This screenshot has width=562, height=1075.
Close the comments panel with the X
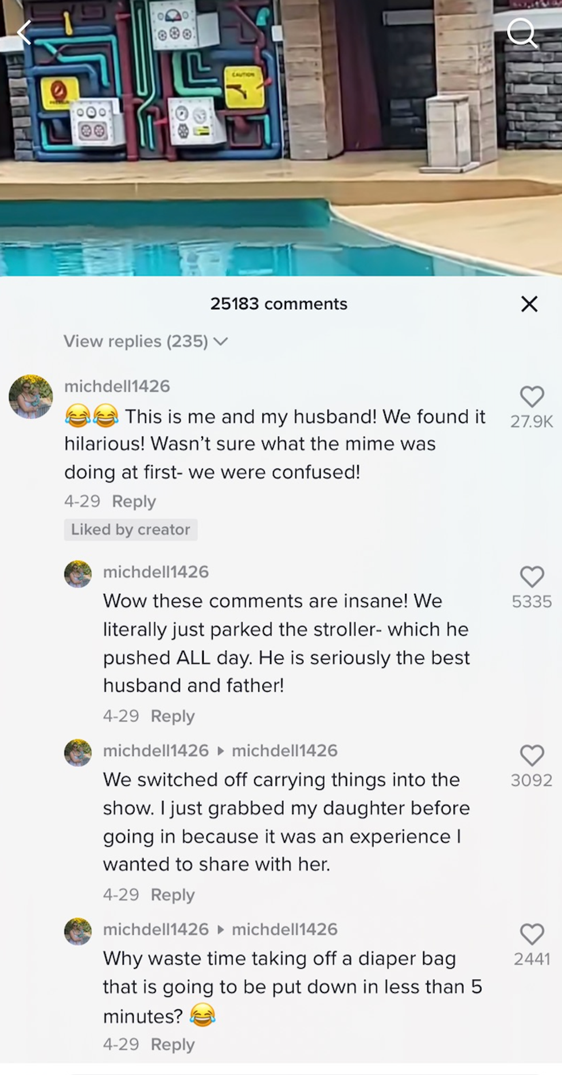coord(528,304)
